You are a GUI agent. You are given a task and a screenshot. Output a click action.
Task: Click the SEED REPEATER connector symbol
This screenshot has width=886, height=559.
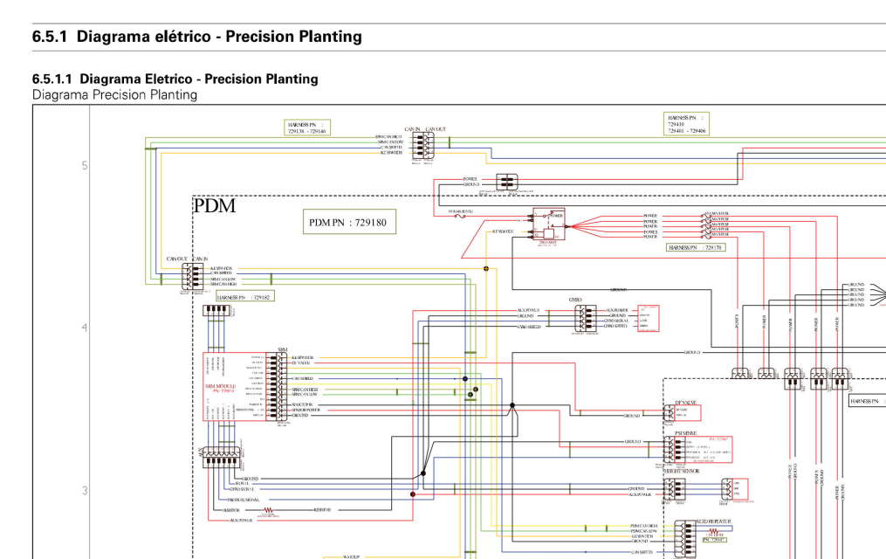(x=685, y=539)
